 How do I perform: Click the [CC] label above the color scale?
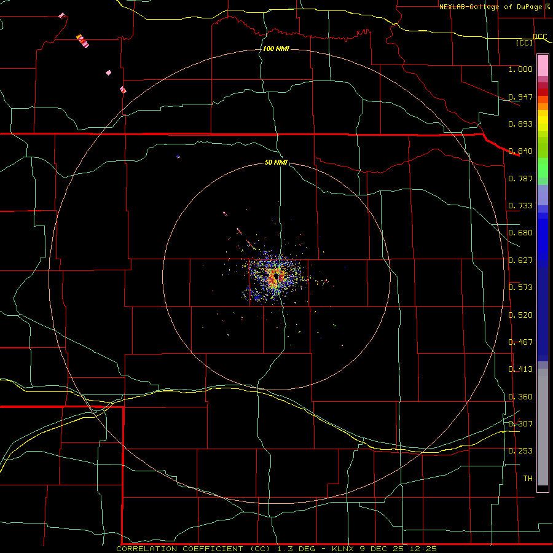[525, 42]
